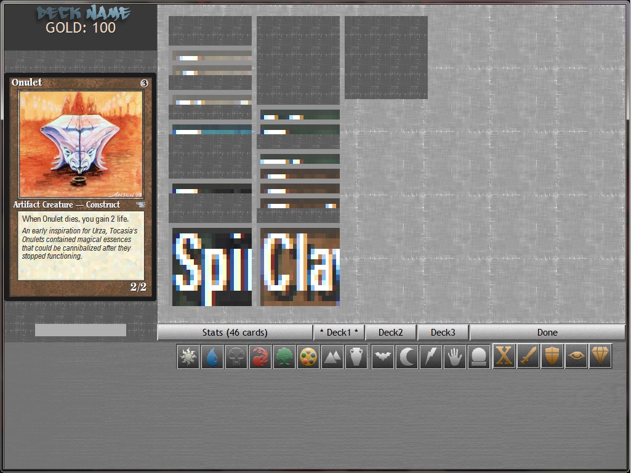Toggle the blue mana water drop filter
The width and height of the screenshot is (634, 473).
[x=212, y=357]
